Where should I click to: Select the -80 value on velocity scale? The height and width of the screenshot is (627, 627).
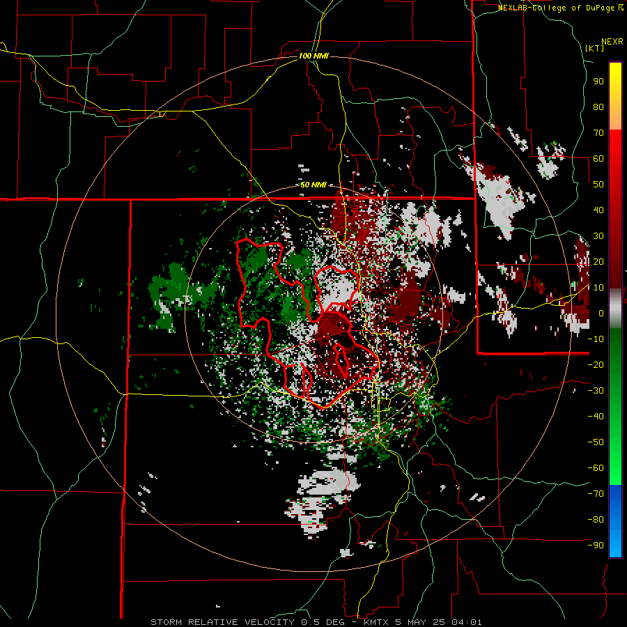(x=596, y=520)
